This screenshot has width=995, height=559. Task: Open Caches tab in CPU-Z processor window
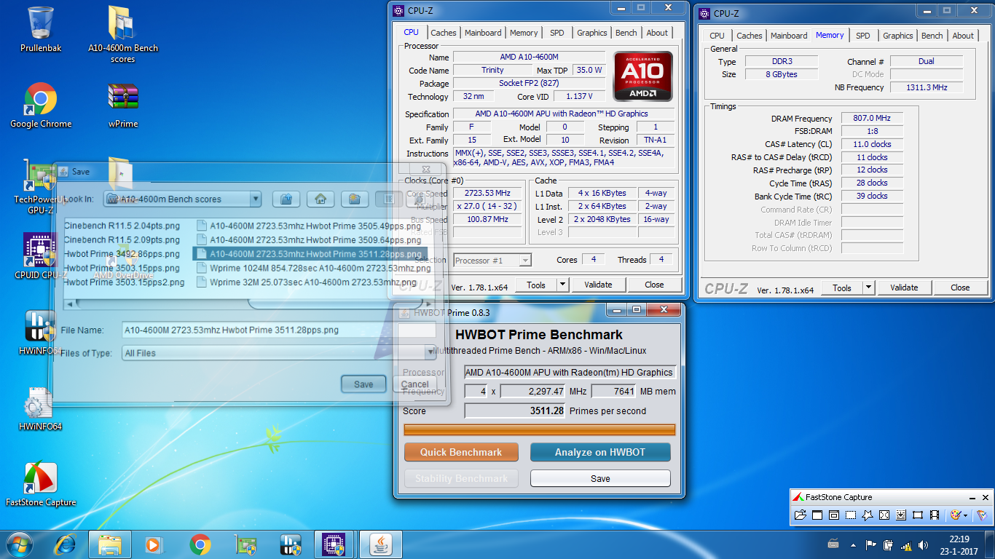coord(443,33)
